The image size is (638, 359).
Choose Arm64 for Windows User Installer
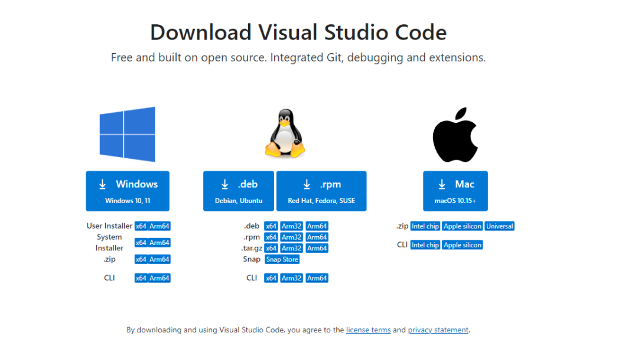pos(159,226)
